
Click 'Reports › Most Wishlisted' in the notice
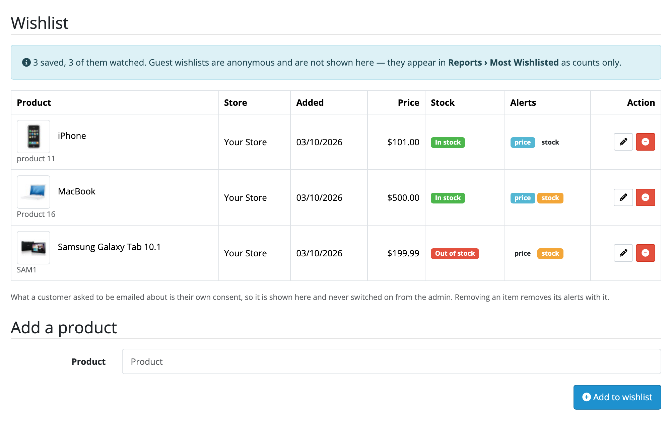tap(503, 63)
